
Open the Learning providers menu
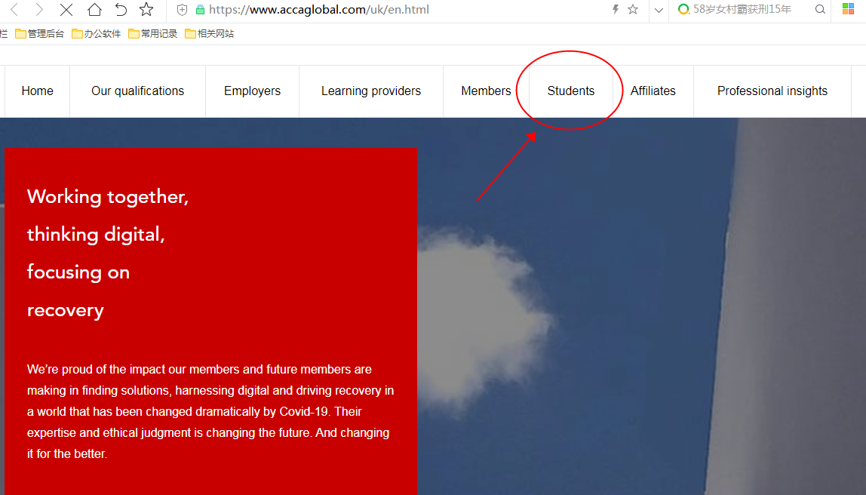point(371,91)
